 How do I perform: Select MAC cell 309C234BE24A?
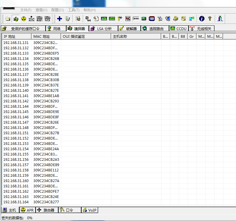tap(46, 149)
